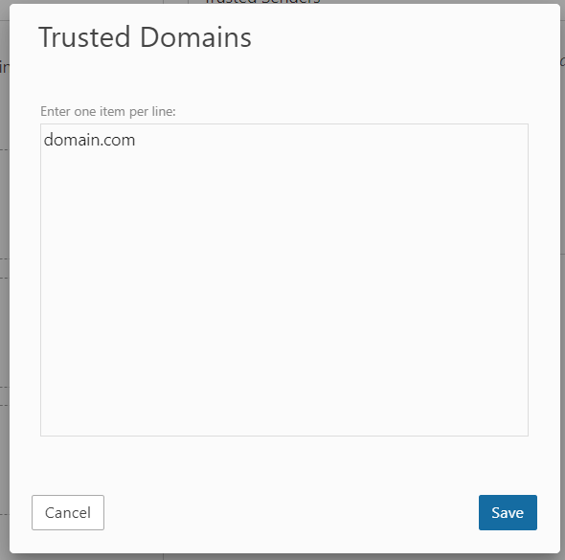Click the blank area beneath the dialog title
The image size is (565, 560).
click(x=284, y=76)
